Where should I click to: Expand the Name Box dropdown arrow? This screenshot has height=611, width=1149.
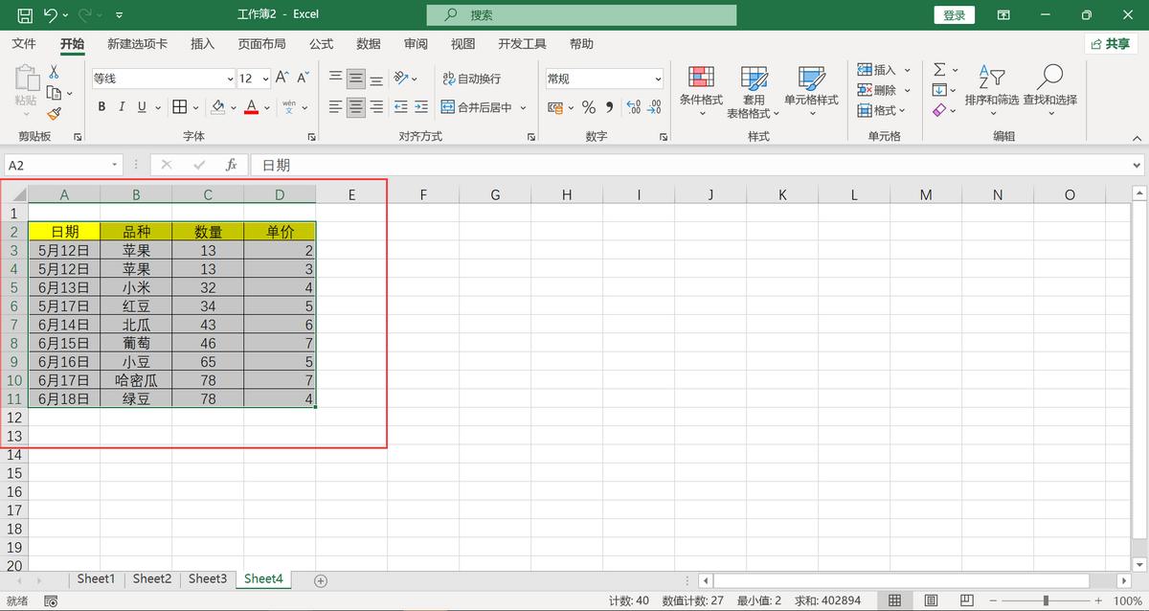tap(115, 165)
